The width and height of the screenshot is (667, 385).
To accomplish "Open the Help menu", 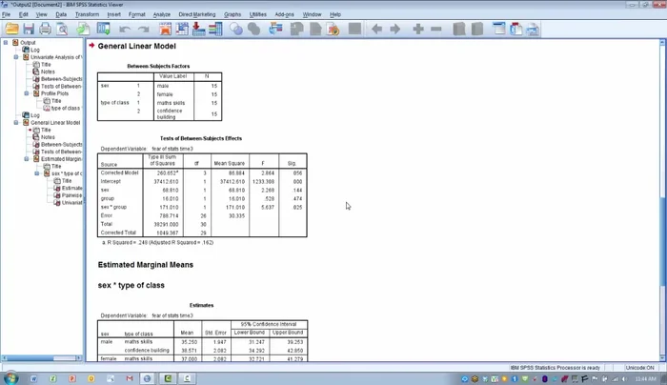I will (335, 14).
